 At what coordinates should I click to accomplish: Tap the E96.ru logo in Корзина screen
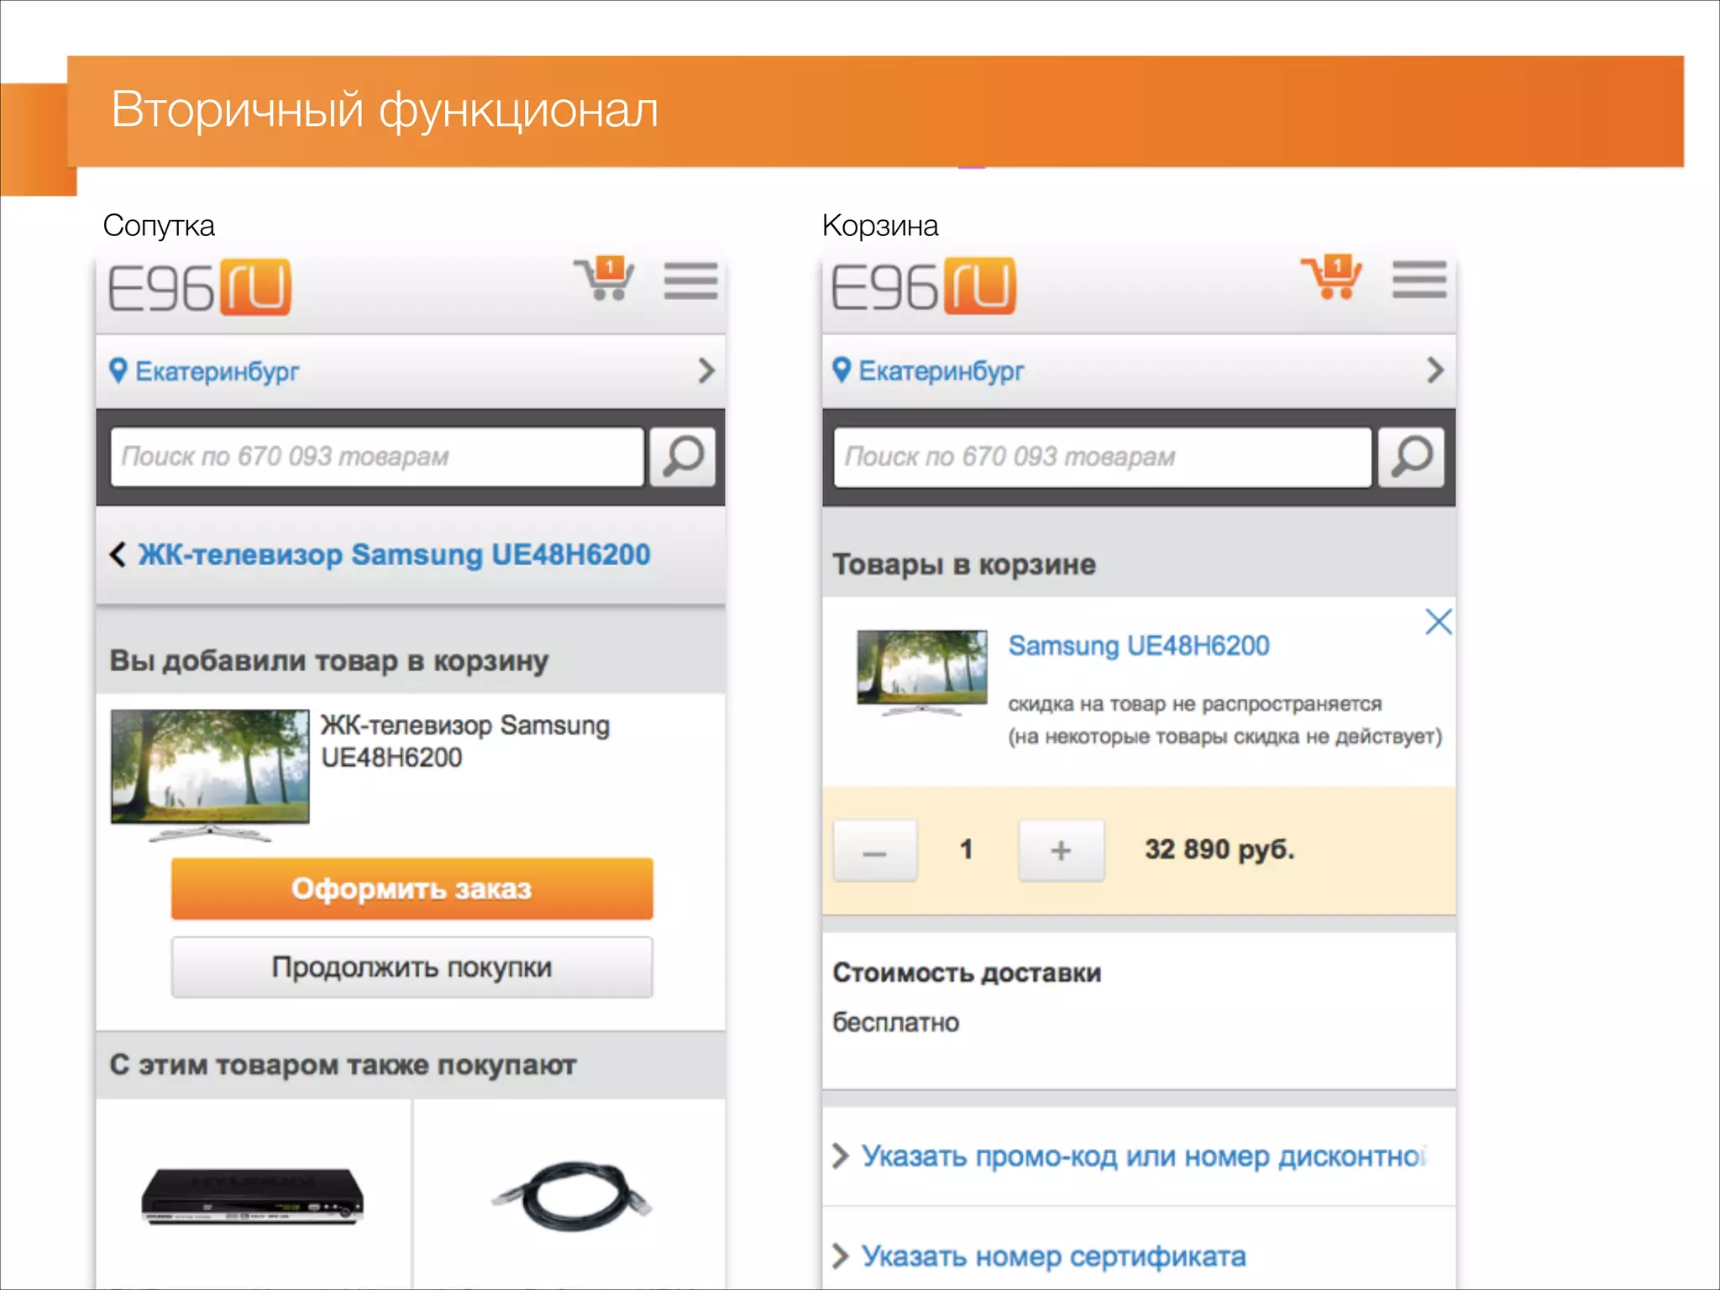[x=924, y=286]
